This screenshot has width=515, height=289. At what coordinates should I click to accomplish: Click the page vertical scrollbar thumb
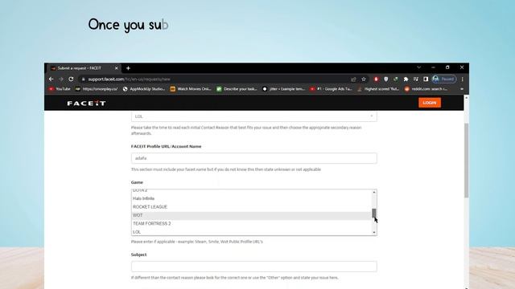click(x=467, y=161)
